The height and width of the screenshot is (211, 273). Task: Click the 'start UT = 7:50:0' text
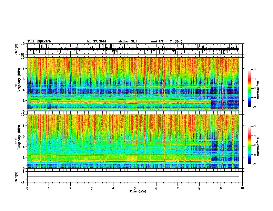coord(166,41)
